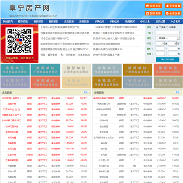This screenshot has width=183, height=183.
Task: Go to 网站首页 in the navigation bar
Action: point(8,21)
